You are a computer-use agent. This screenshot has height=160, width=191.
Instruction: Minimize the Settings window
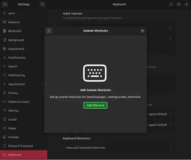[171, 4]
